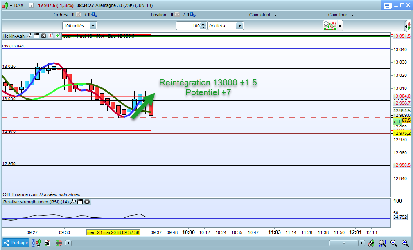Open the order book bars icon
The image size is (413, 250).
pos(59,243)
